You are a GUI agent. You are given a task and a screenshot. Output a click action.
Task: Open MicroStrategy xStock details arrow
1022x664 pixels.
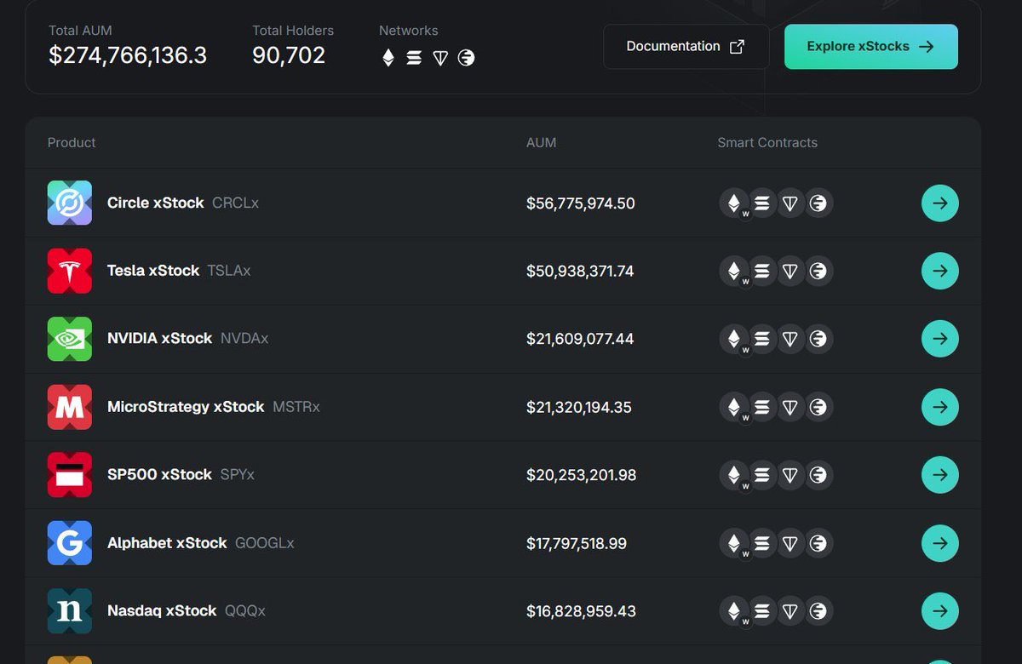(940, 407)
